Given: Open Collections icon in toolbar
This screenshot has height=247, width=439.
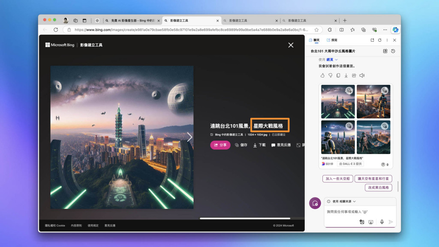Looking at the screenshot, I should [364, 30].
